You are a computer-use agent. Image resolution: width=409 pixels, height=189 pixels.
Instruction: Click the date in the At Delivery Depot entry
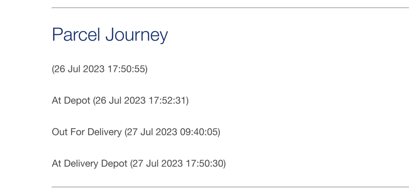click(x=157, y=163)
